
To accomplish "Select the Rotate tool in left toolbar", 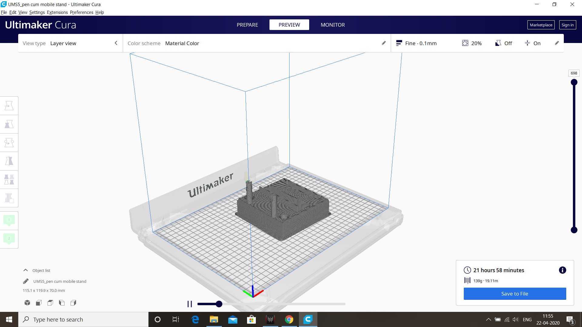I will coord(9,143).
